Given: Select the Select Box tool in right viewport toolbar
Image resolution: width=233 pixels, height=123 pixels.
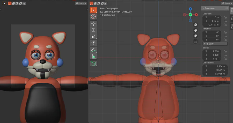Looking at the screenshot, I should [x=93, y=10].
